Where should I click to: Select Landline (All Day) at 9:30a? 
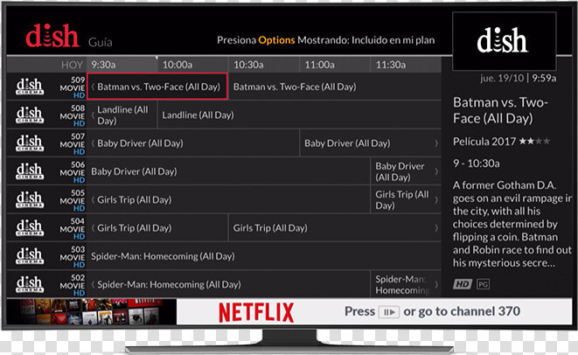pyautogui.click(x=122, y=115)
